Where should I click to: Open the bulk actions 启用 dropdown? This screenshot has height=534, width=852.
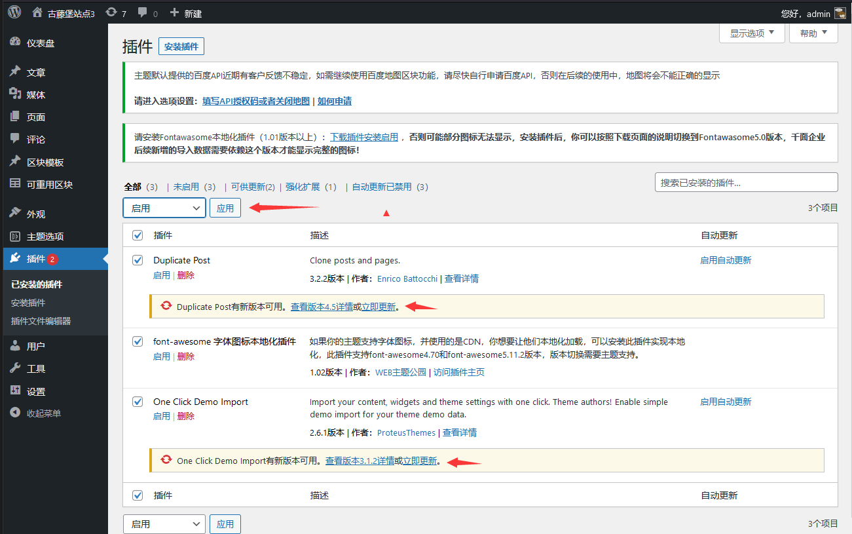(x=164, y=208)
